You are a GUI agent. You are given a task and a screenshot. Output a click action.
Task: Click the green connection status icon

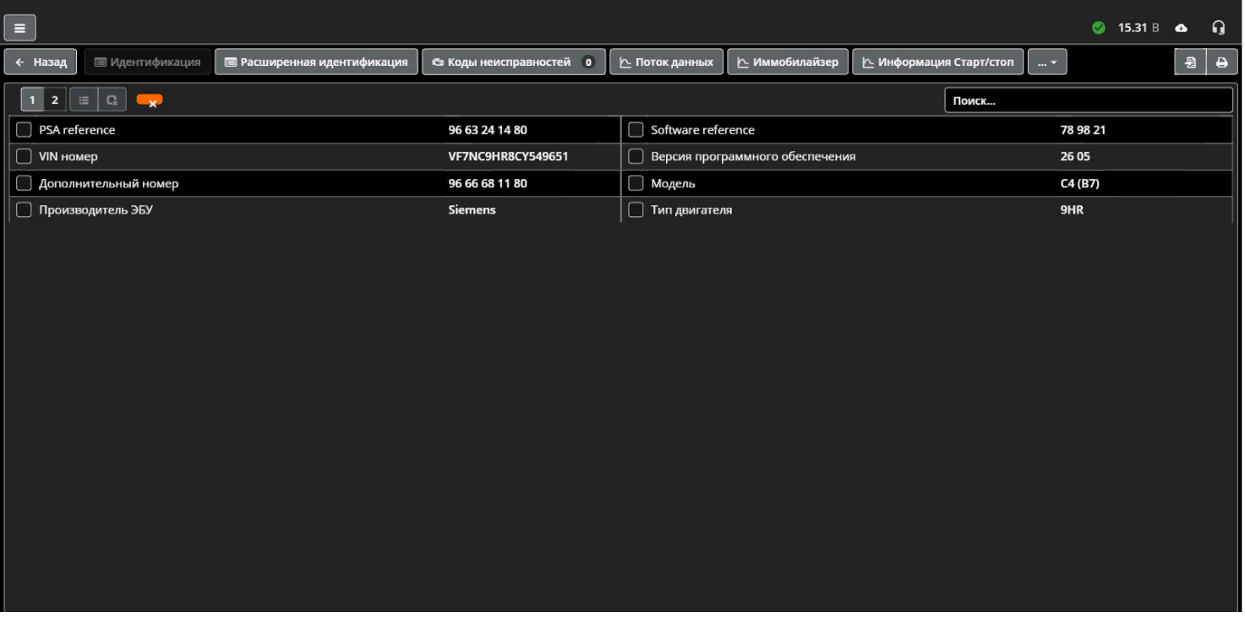coord(1100,26)
